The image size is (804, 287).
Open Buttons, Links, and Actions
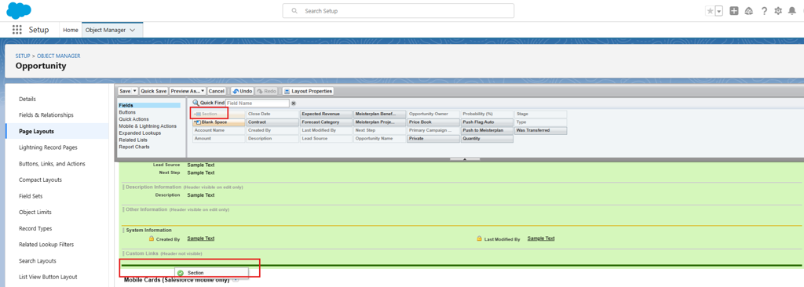coord(52,163)
